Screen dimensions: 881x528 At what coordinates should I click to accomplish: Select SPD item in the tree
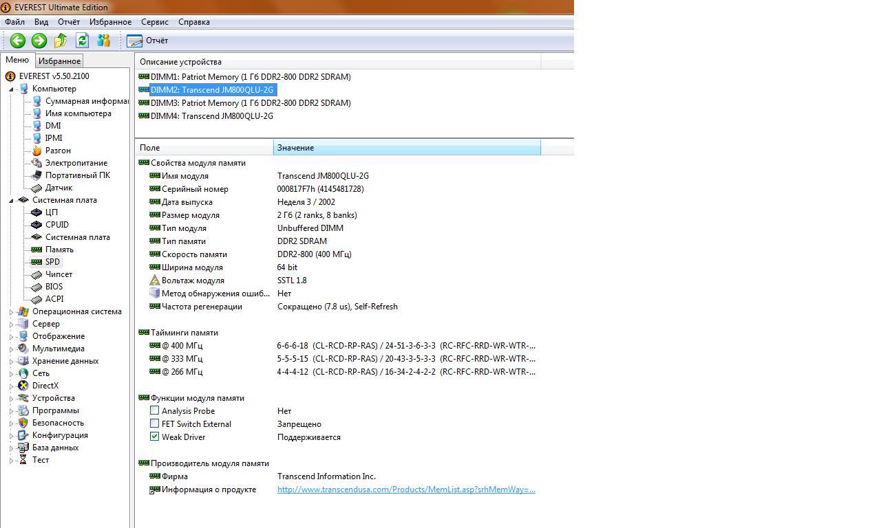[x=53, y=262]
